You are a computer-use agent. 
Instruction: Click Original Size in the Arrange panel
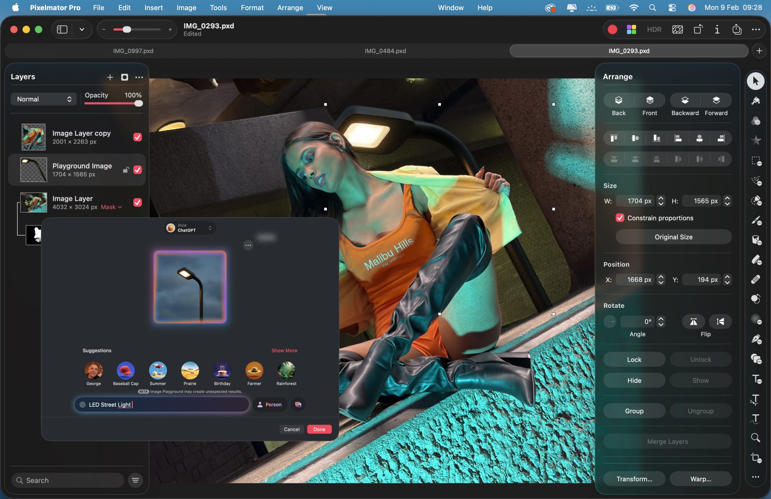tap(673, 237)
